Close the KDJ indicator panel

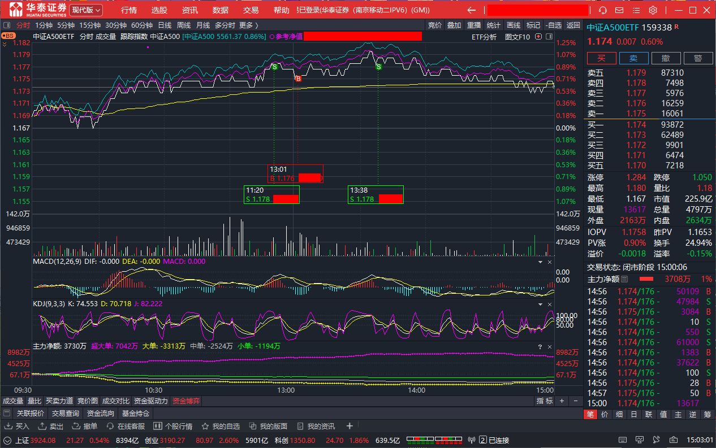(x=549, y=304)
